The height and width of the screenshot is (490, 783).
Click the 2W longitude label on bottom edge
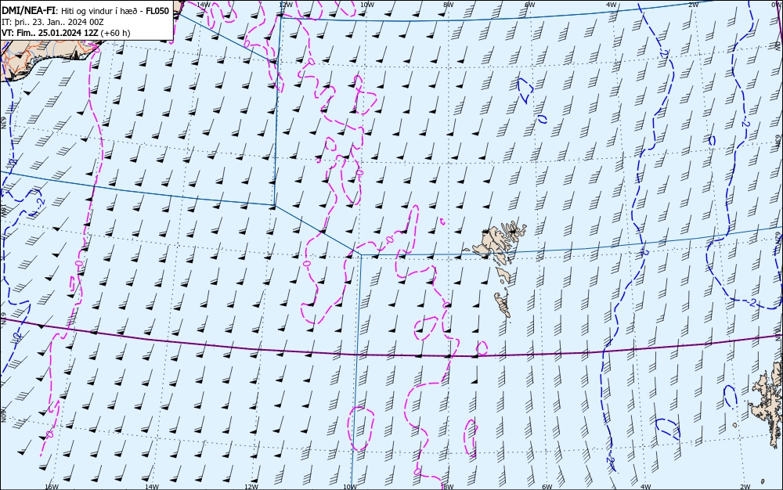(x=745, y=487)
